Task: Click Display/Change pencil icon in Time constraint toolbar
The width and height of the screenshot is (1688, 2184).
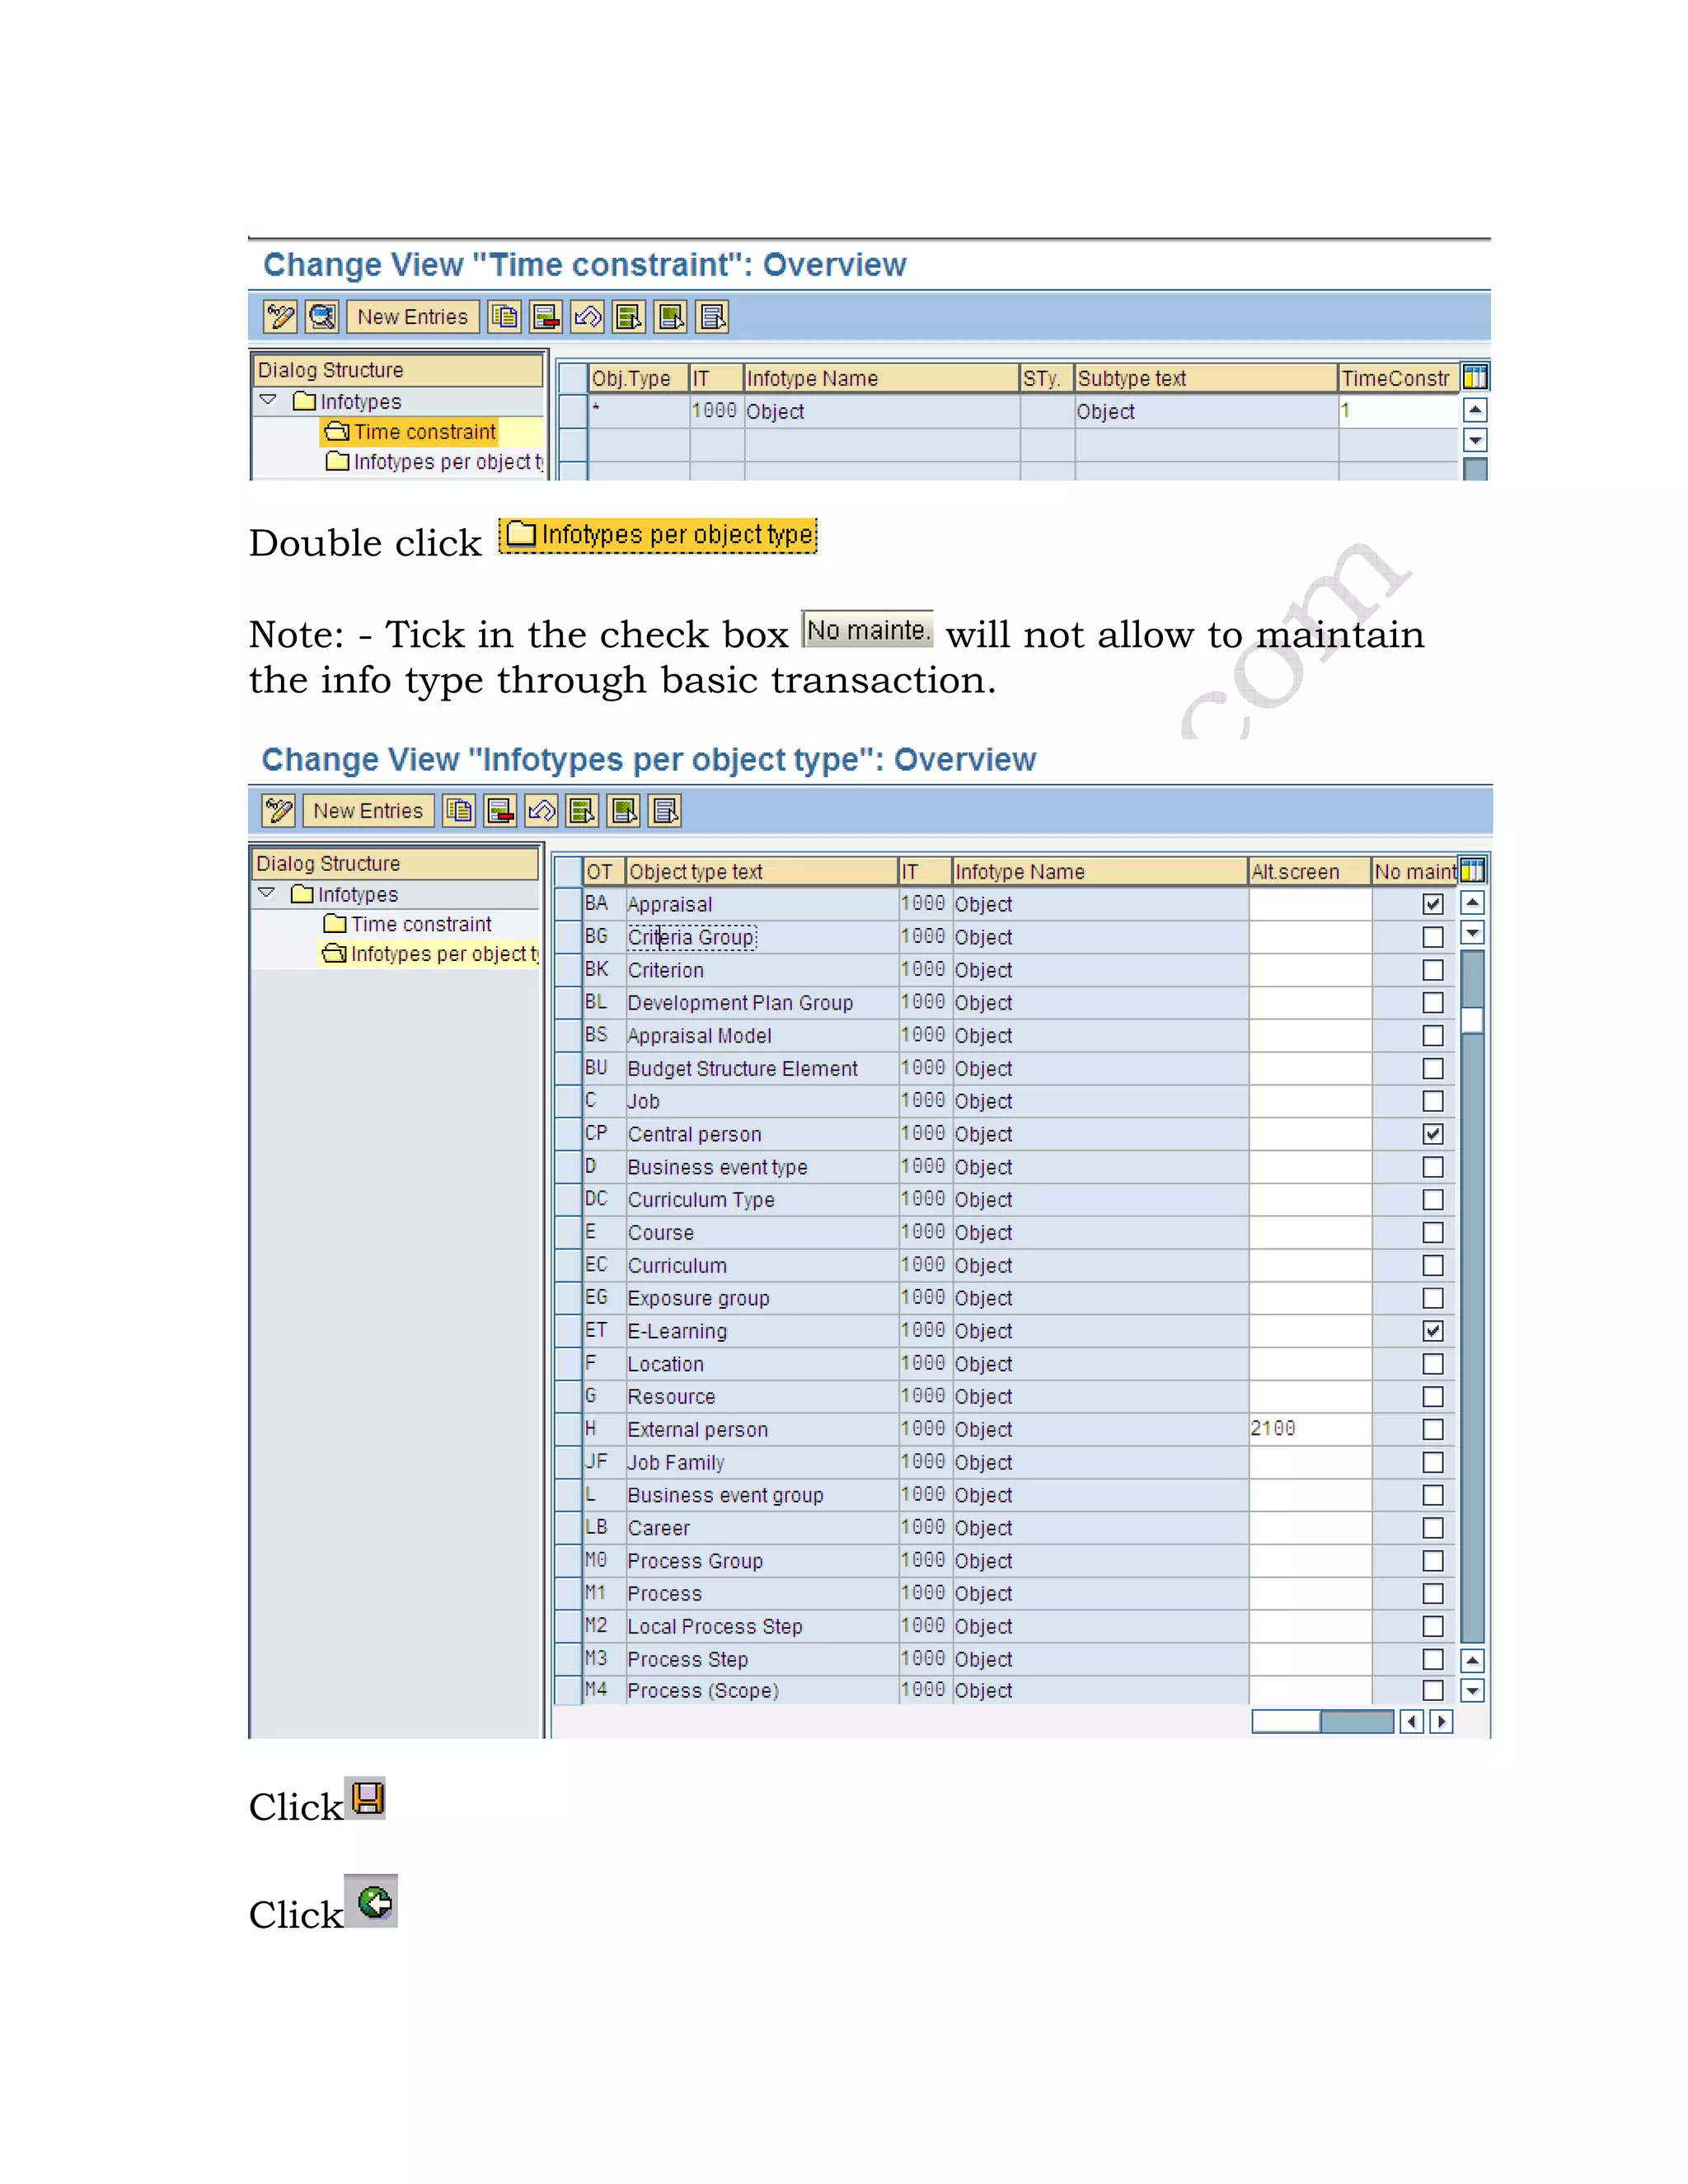Action: 280,317
